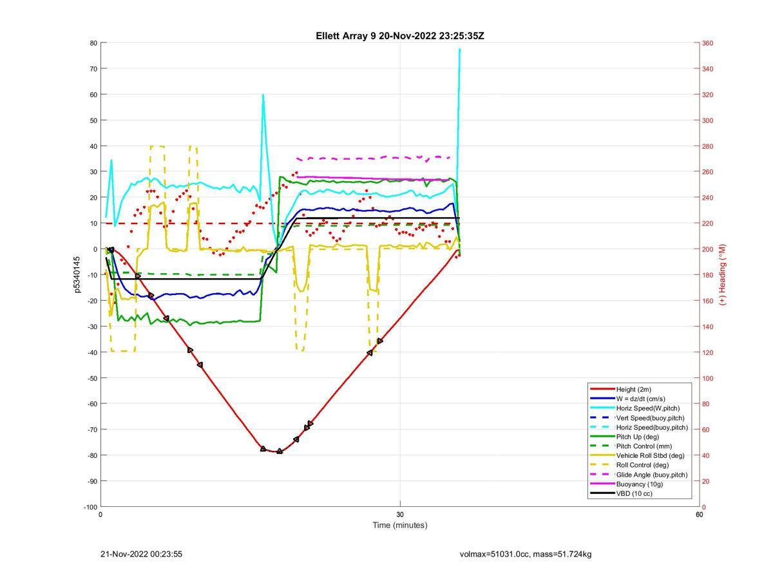Viewport: 773px width, 570px height.
Task: Click legend label "Vert Speed(buoy,pitch)"
Action: (x=650, y=417)
